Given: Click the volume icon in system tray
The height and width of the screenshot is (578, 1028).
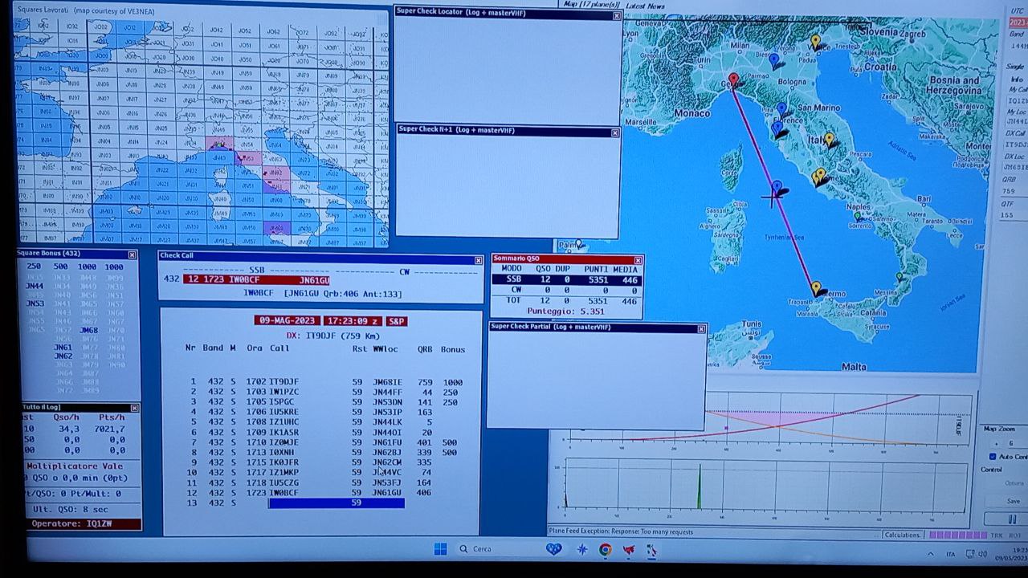Looking at the screenshot, I should click(984, 554).
